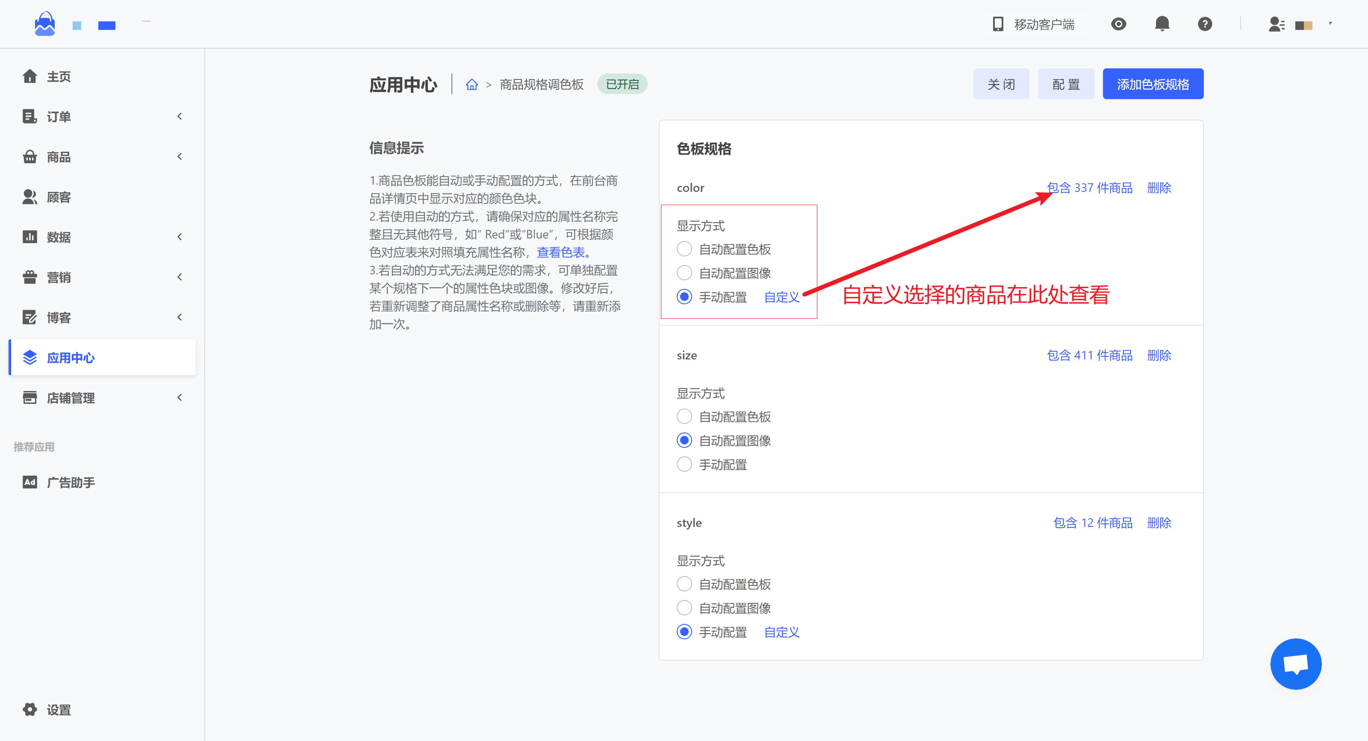Click the shop logo icon in header
The image size is (1368, 741).
44,24
